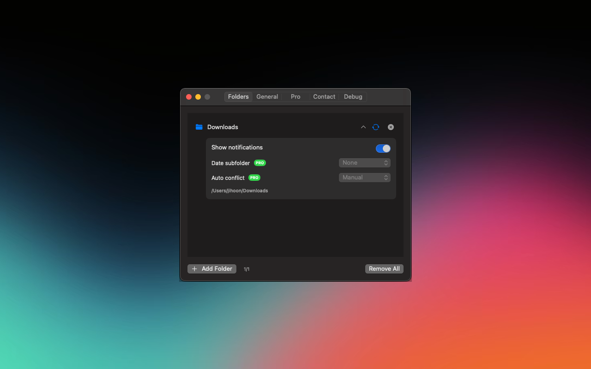The height and width of the screenshot is (369, 591).
Task: Click the blue refresh sync icon
Action: pyautogui.click(x=376, y=127)
